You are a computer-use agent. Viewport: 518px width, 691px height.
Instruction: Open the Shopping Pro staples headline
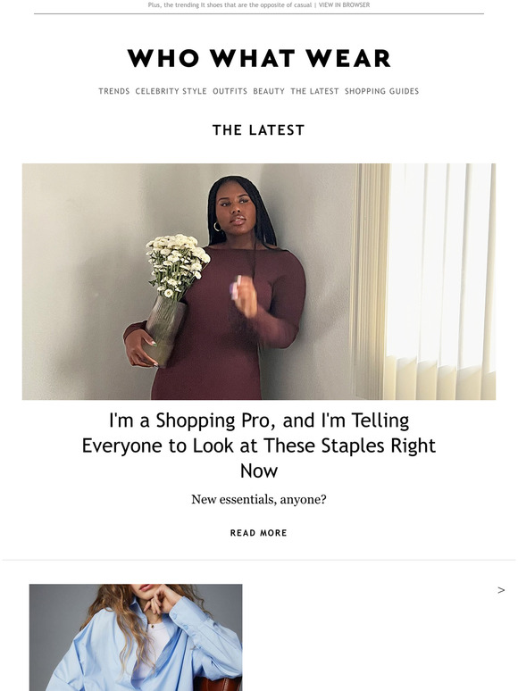pos(259,445)
